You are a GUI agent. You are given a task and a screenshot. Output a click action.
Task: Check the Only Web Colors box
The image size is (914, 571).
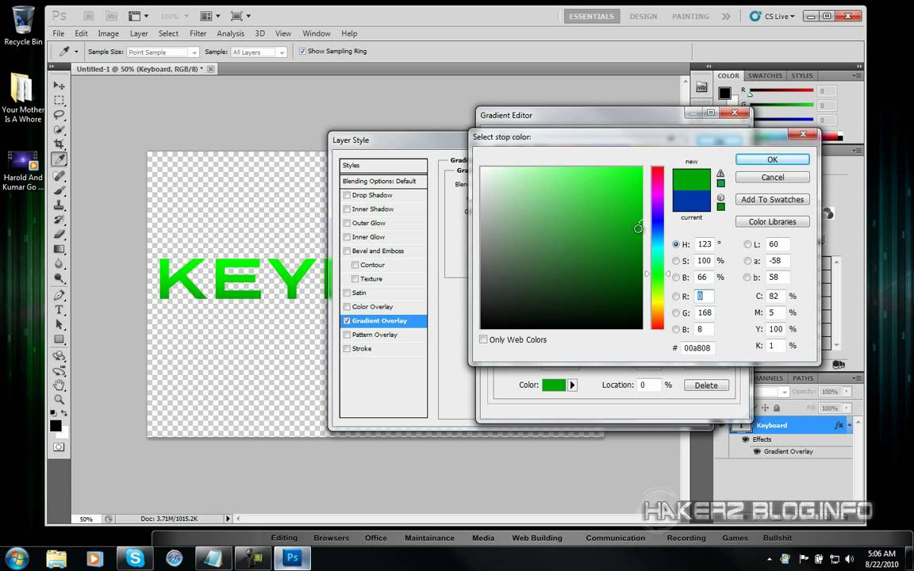[x=483, y=339]
